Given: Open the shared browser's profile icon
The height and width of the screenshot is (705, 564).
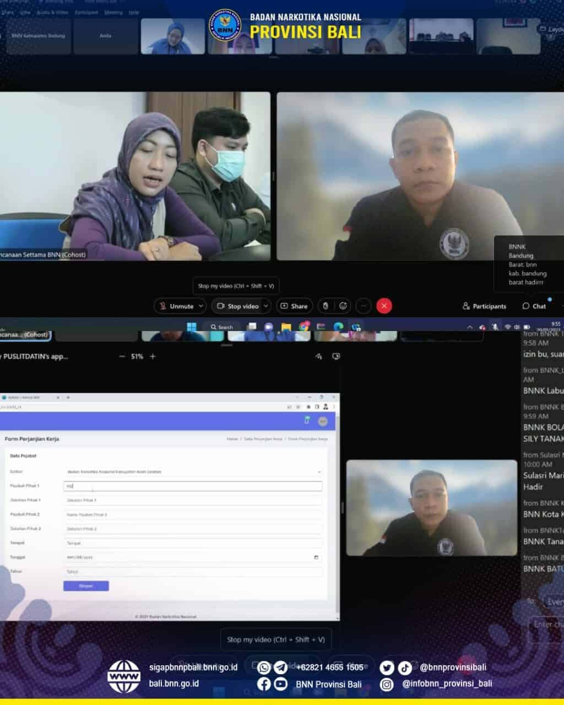Looking at the screenshot, I should point(326,407).
